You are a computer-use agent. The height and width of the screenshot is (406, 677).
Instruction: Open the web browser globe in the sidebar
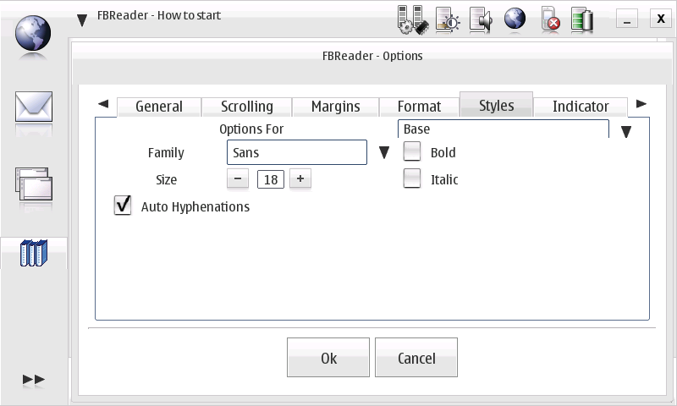coord(33,33)
